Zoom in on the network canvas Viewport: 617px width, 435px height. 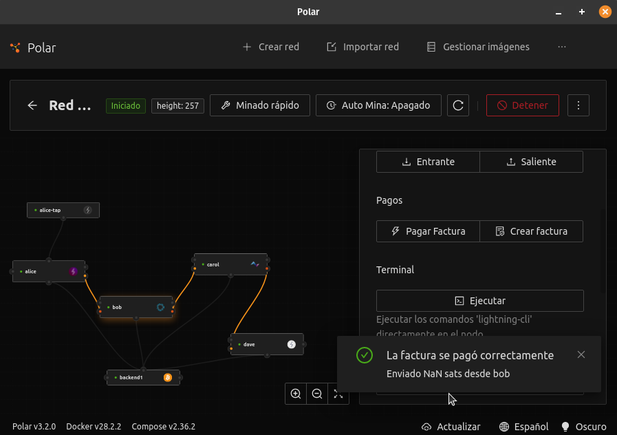click(x=296, y=394)
